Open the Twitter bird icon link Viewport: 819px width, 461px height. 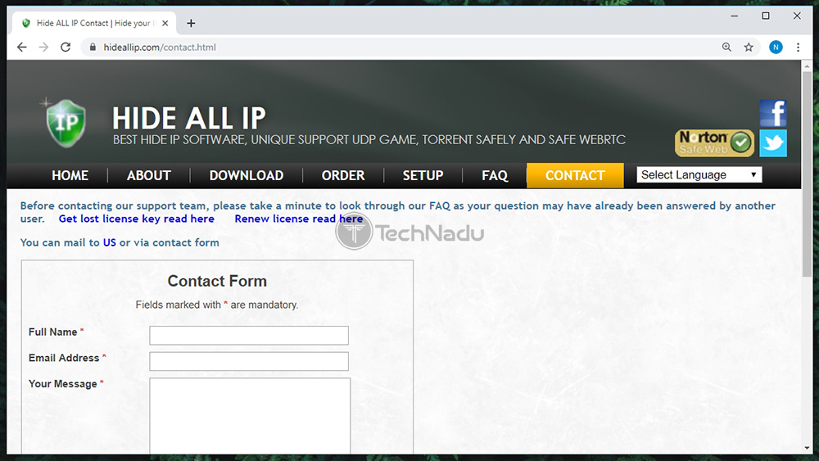[x=773, y=143]
